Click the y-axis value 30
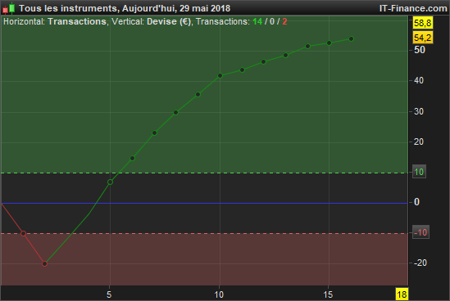The image size is (450, 301). (419, 111)
